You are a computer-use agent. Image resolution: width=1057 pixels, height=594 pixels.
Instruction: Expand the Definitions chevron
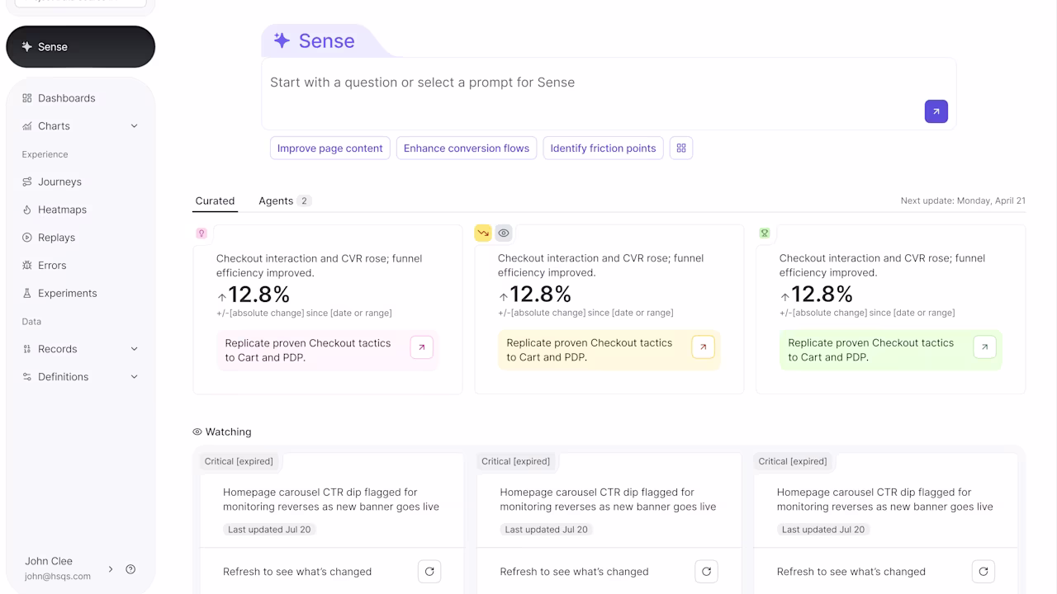click(x=134, y=377)
